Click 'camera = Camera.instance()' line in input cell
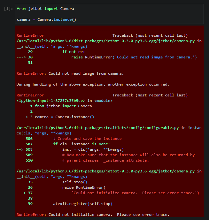Viewport: 209px width, 220px height. (46, 19)
